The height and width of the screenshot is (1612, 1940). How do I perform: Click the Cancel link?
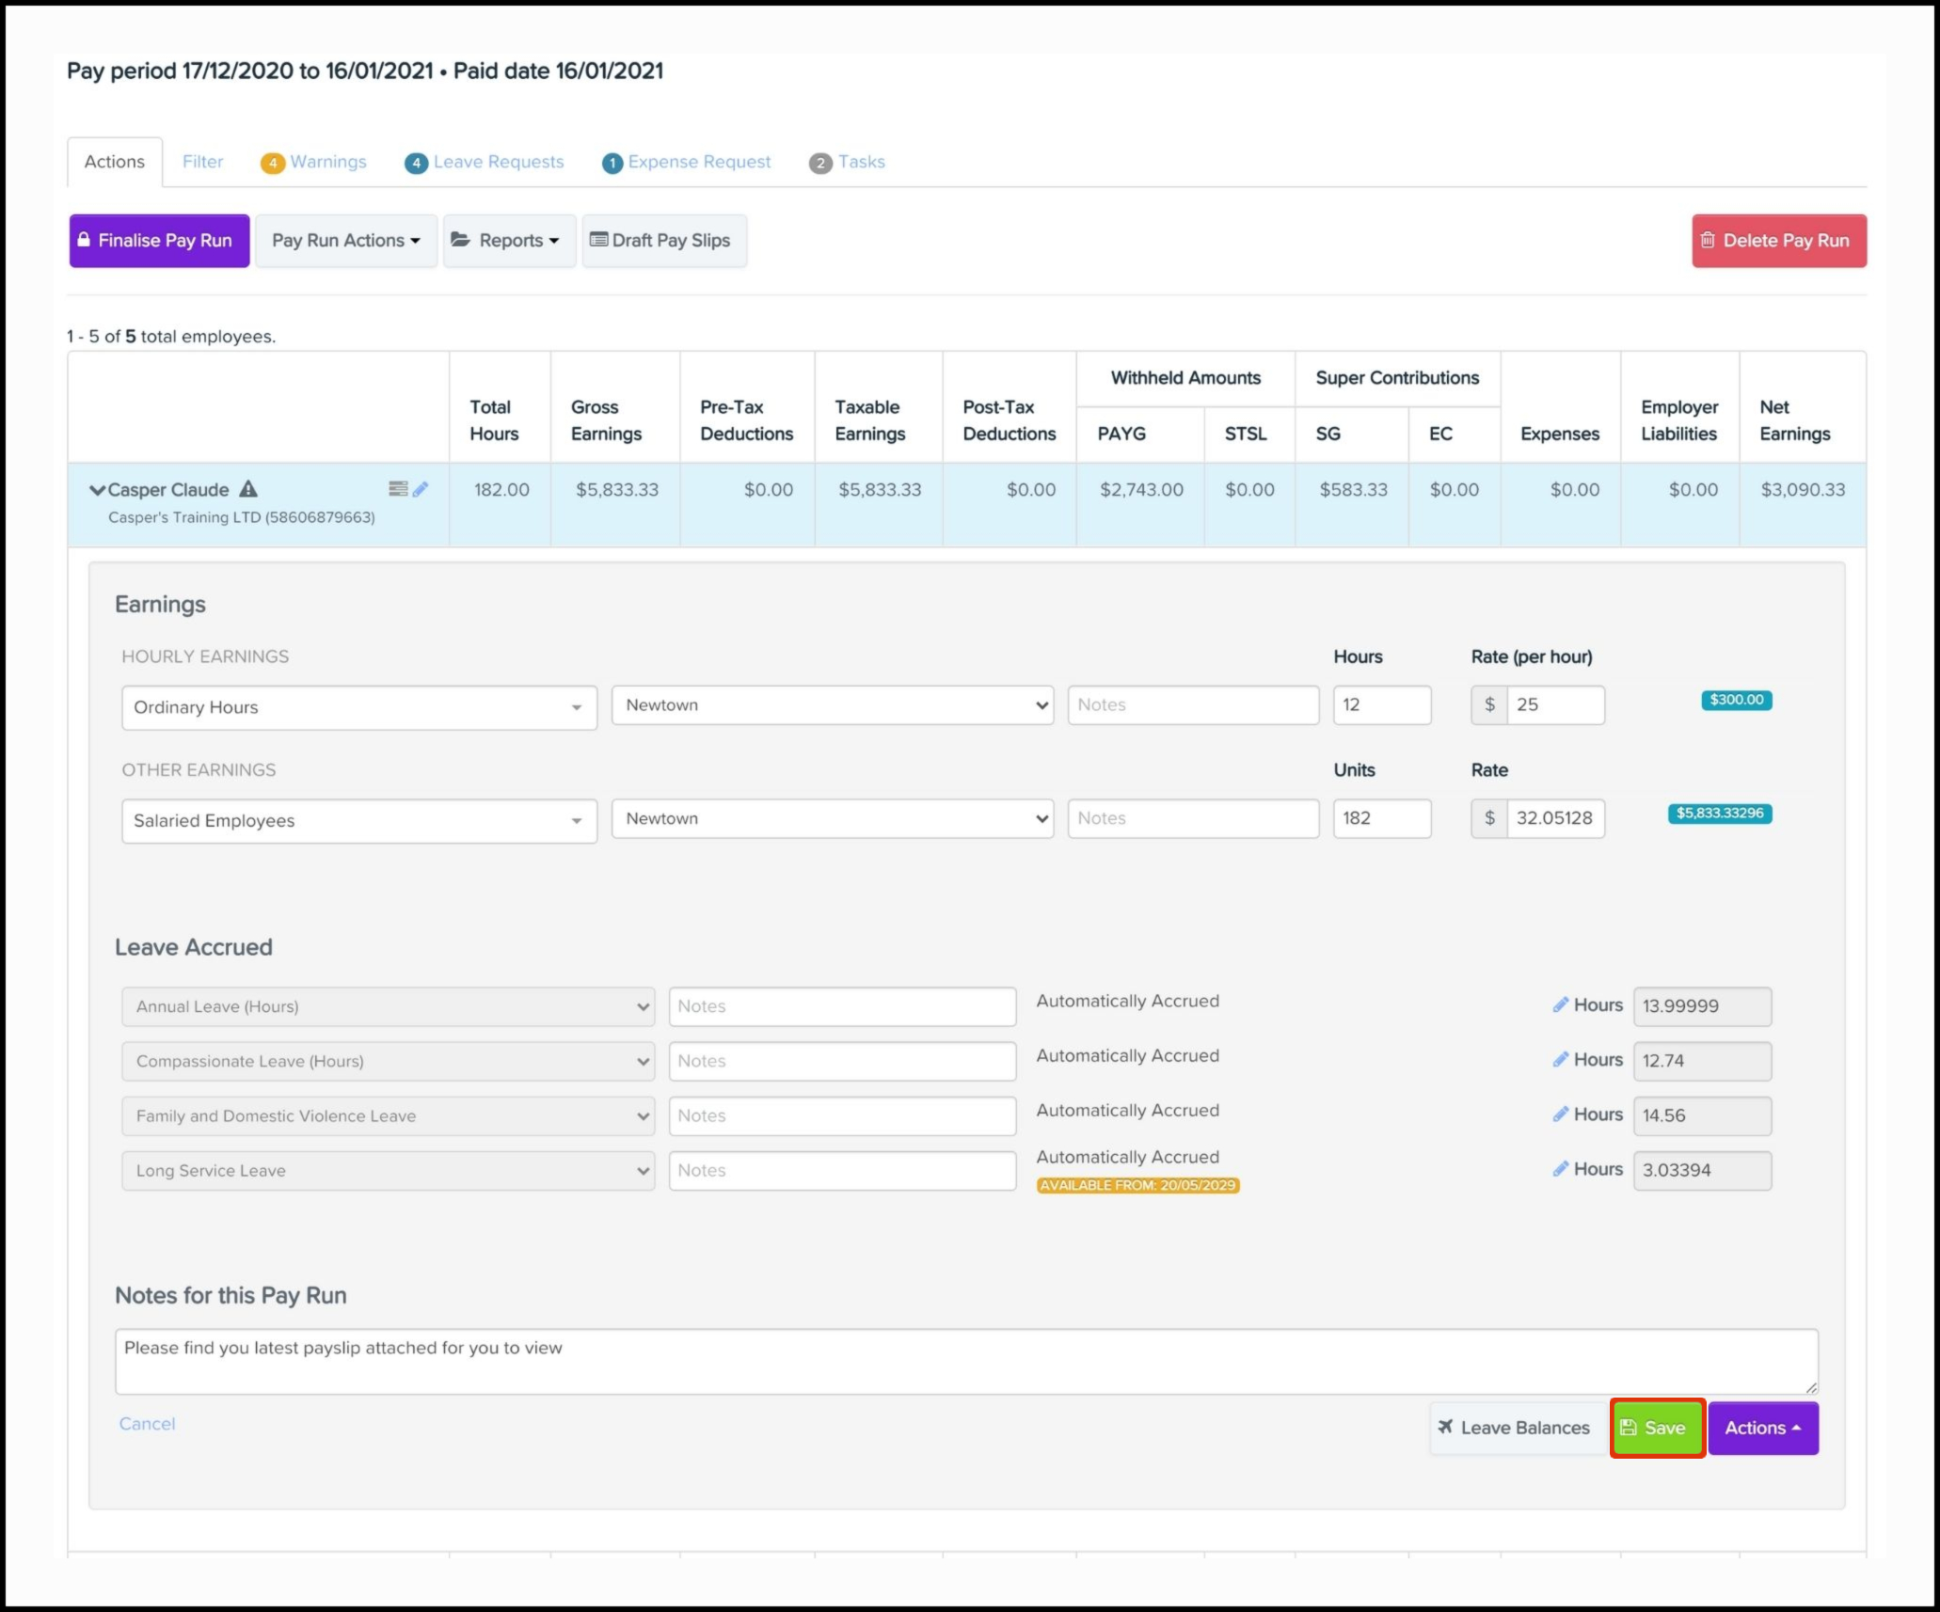click(147, 1424)
